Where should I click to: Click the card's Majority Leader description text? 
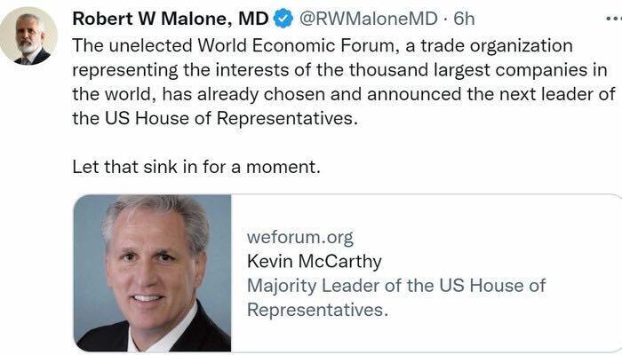tap(395, 286)
